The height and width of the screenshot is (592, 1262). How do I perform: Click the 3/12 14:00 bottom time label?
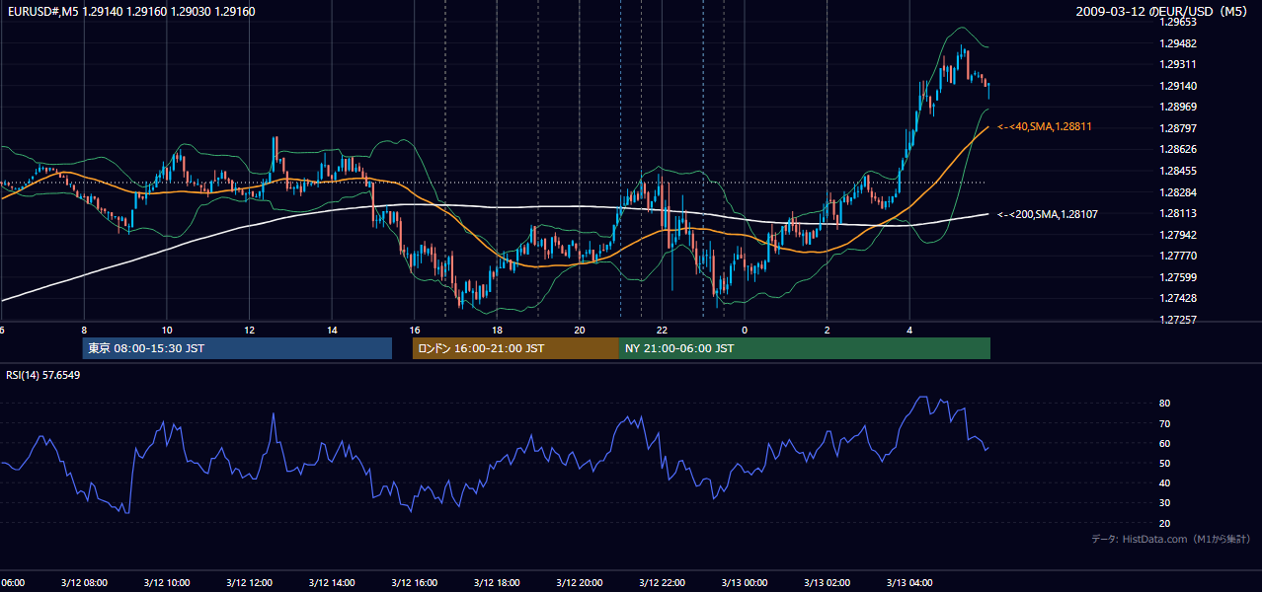pos(332,582)
